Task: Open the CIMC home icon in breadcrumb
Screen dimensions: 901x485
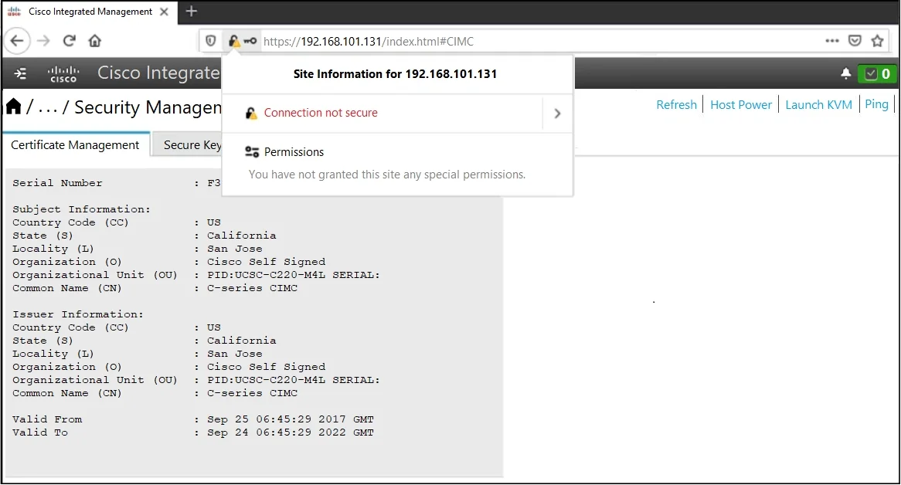Action: coord(14,106)
